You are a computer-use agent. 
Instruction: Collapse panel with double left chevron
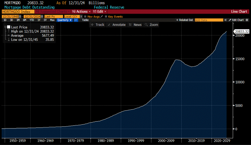225,20
